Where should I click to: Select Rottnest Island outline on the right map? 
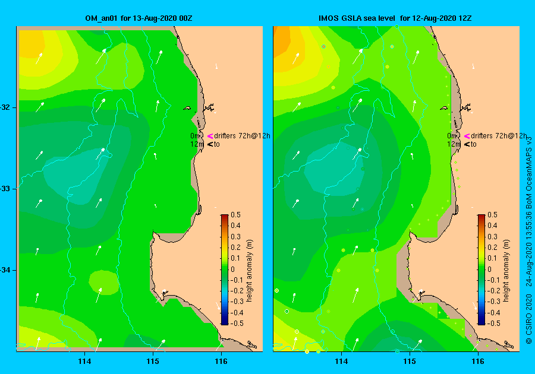443,108
